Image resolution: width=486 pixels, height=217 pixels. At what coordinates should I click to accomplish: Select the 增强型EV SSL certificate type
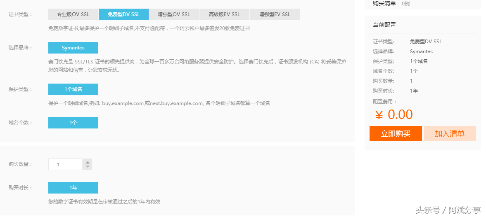pos(275,14)
